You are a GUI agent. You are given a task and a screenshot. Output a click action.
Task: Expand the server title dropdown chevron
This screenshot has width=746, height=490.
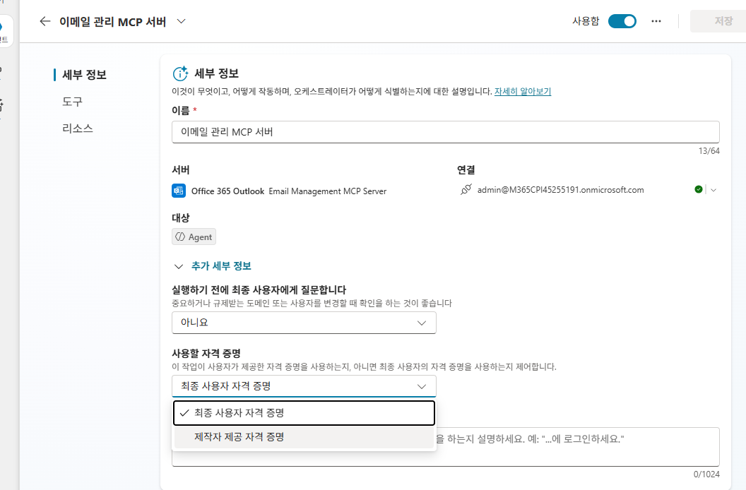[182, 21]
